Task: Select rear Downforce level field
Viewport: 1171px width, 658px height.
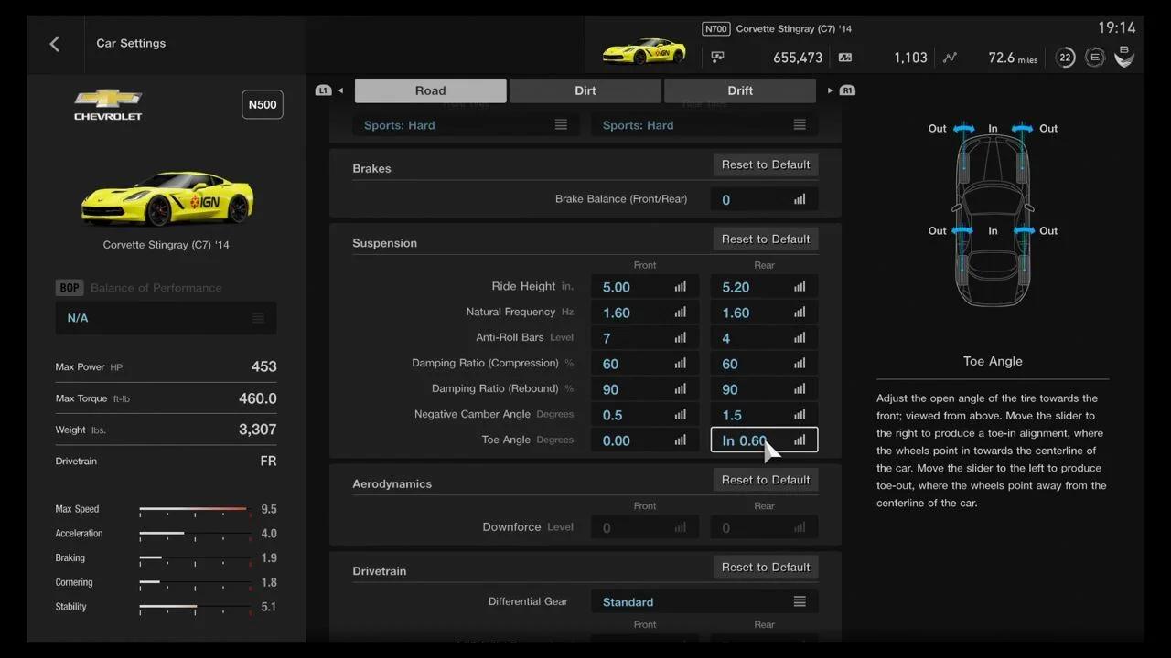Action: coord(764,527)
